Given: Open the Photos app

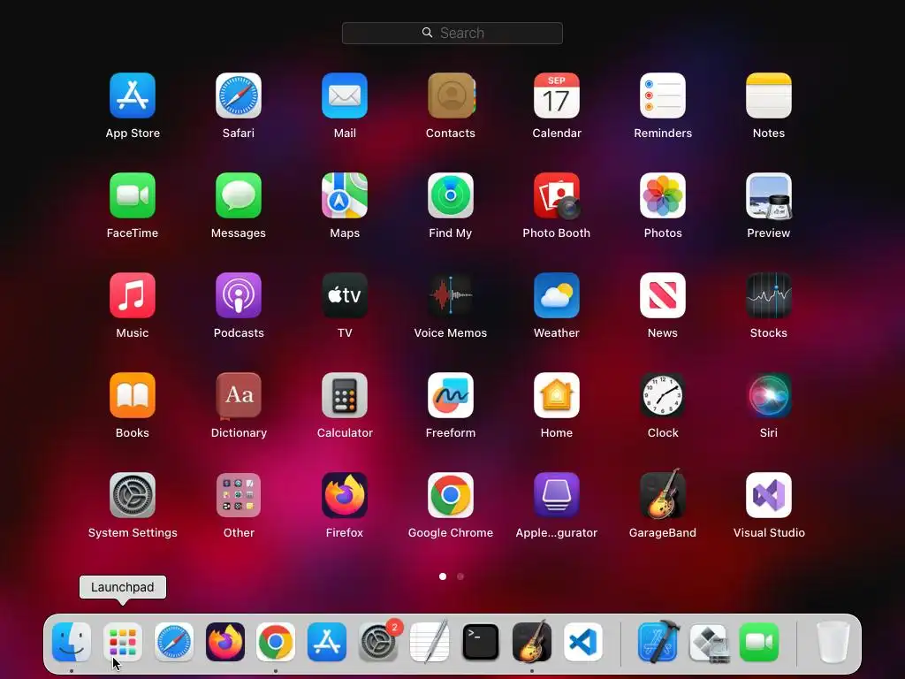Looking at the screenshot, I should pyautogui.click(x=663, y=195).
